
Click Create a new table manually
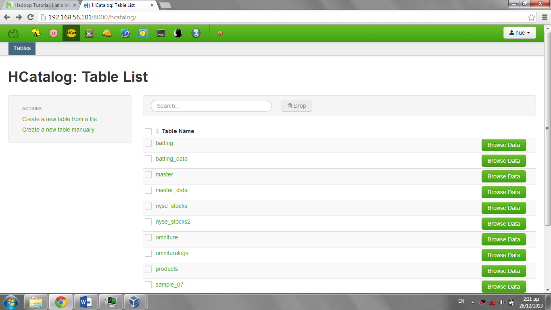point(58,130)
